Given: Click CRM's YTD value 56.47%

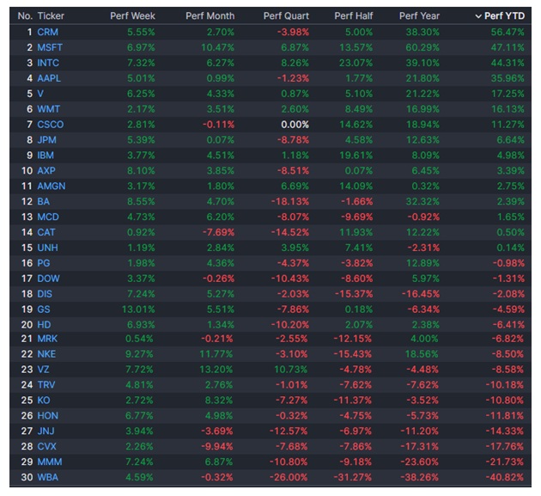Looking at the screenshot, I should [x=508, y=32].
